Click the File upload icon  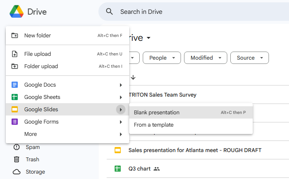(x=15, y=54)
